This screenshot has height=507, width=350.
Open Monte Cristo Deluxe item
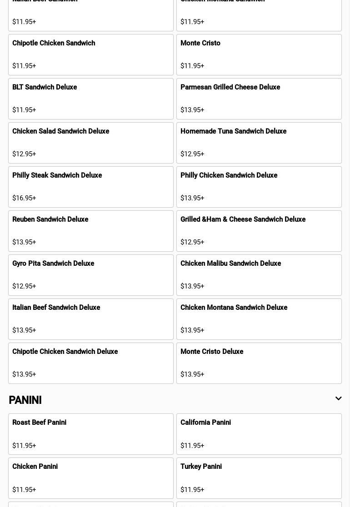point(259,363)
